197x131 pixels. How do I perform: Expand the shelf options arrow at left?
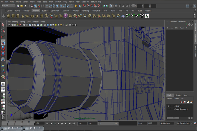coord(3,17)
